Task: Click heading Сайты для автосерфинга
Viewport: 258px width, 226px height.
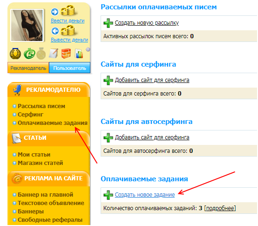Action: point(147,122)
